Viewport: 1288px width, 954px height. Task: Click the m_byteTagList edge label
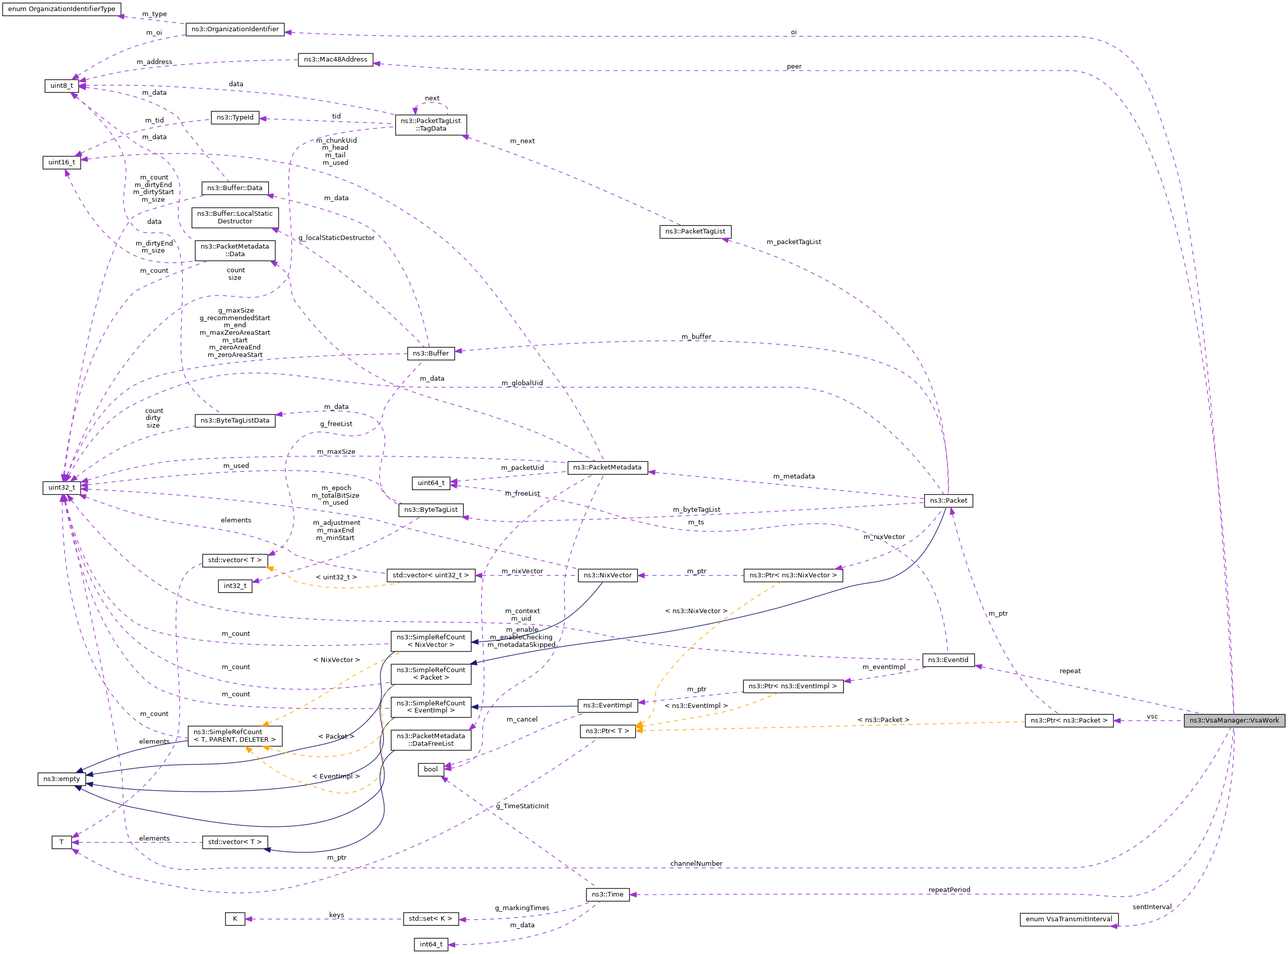tap(696, 509)
